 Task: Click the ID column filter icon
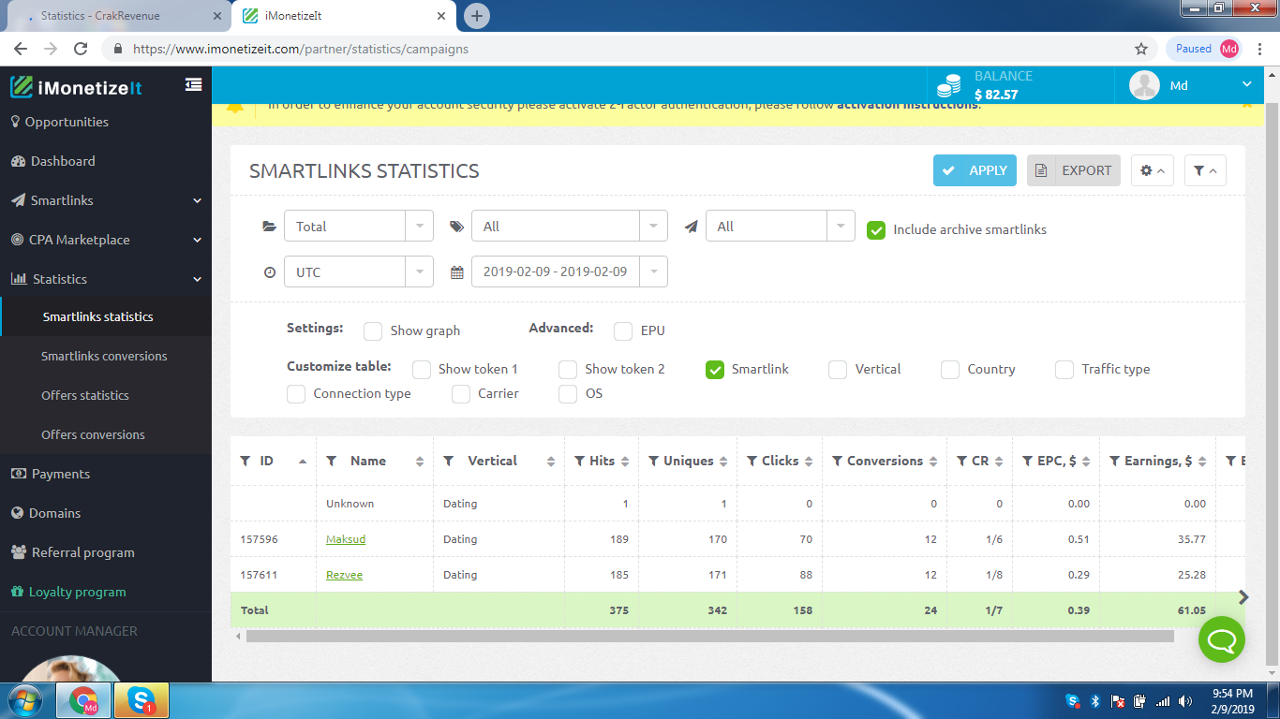(246, 461)
